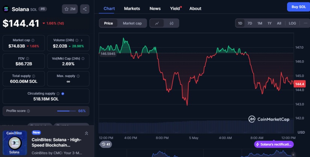
Task: Click the info icon beside Profile score
Action: pos(29,111)
